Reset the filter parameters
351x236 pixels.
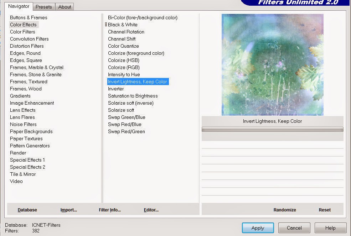[x=325, y=210]
